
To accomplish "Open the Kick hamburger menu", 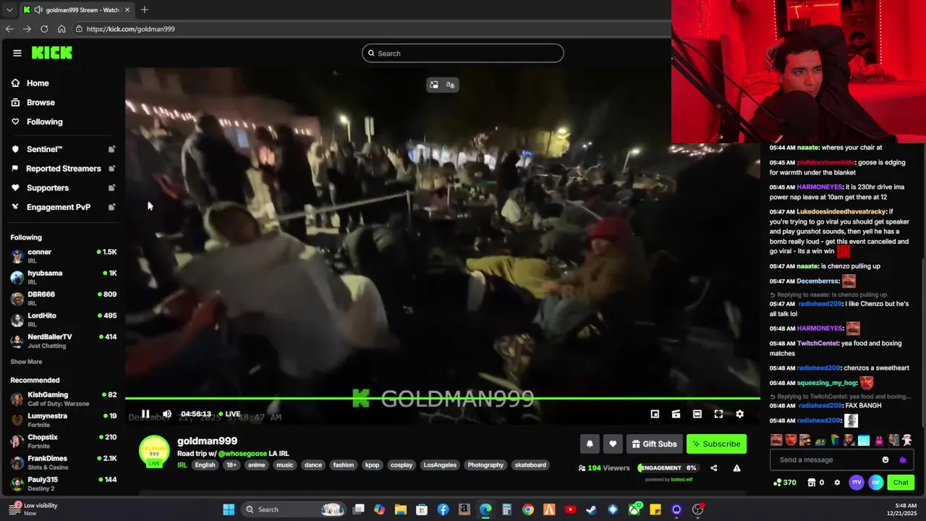I will (x=17, y=53).
